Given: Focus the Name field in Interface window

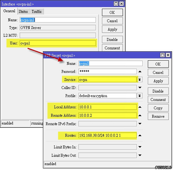Looking at the screenshot, I should point(58,20).
